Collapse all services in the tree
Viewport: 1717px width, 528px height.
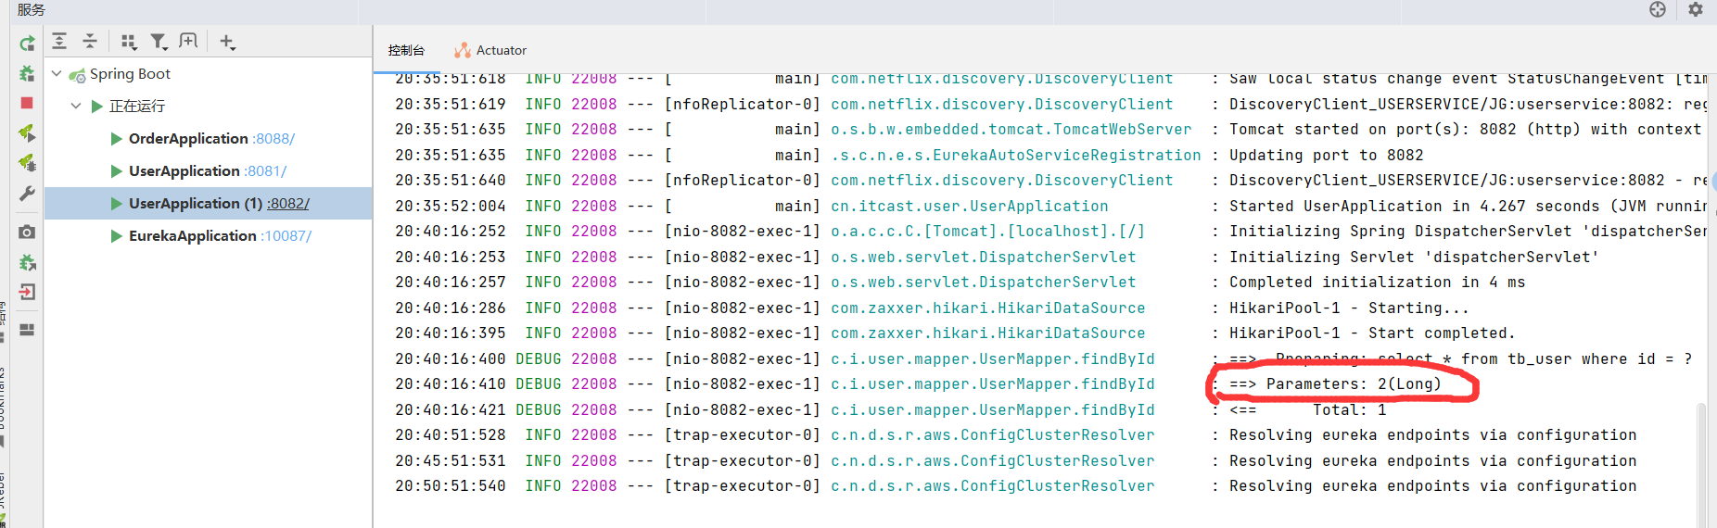point(90,41)
